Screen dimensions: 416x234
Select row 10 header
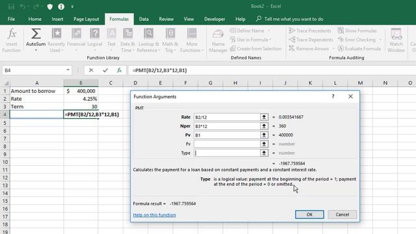[x=5, y=162]
